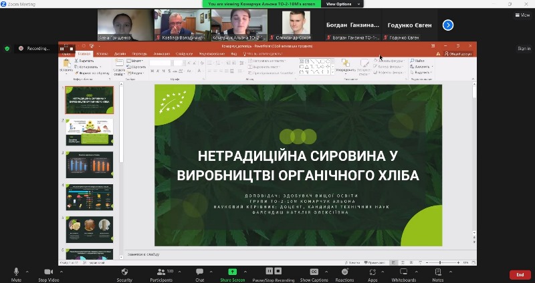Click the green Share Screen icon
Image resolution: width=535 pixels, height=283 pixels.
point(232,272)
